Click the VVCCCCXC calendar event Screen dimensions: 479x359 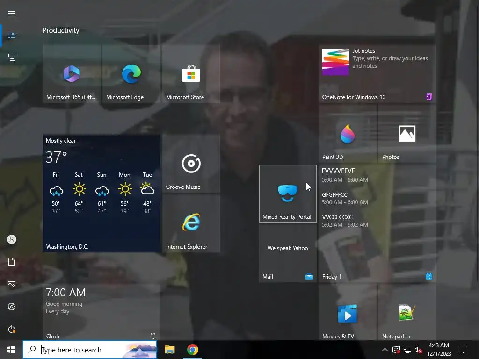345,221
